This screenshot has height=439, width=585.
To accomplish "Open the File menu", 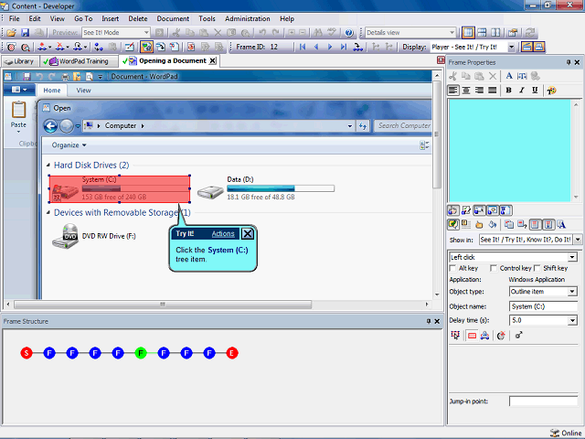I will click(15, 18).
